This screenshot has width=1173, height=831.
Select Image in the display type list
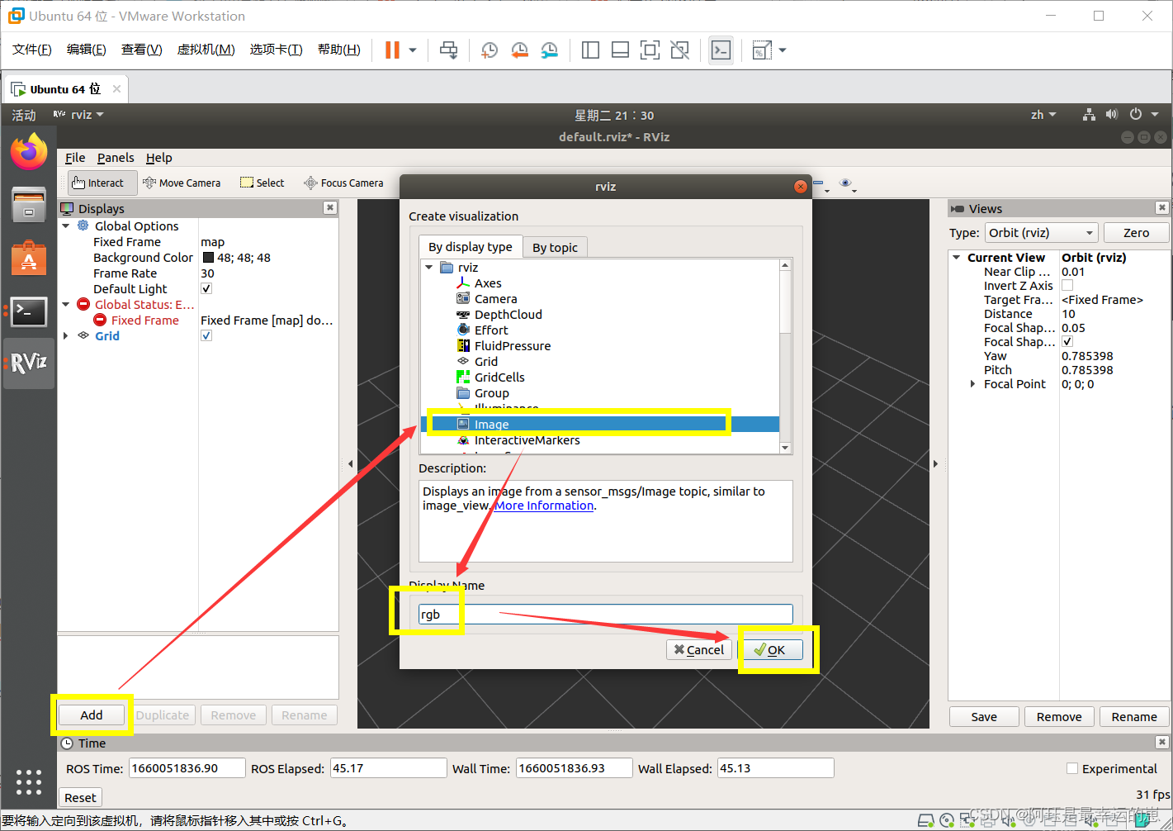(600, 424)
